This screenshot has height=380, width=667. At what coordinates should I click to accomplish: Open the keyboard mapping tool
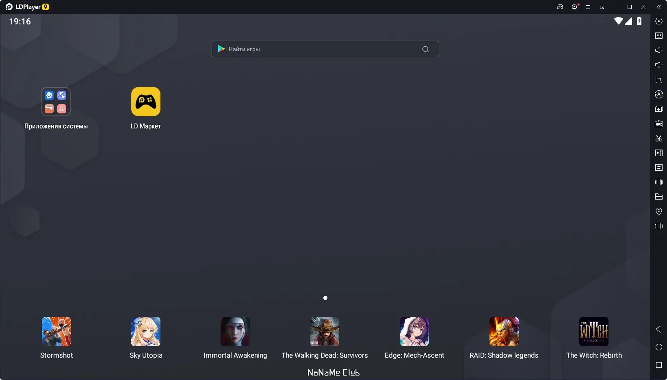tap(659, 36)
